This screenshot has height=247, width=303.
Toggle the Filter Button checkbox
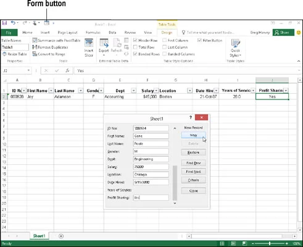point(199,40)
